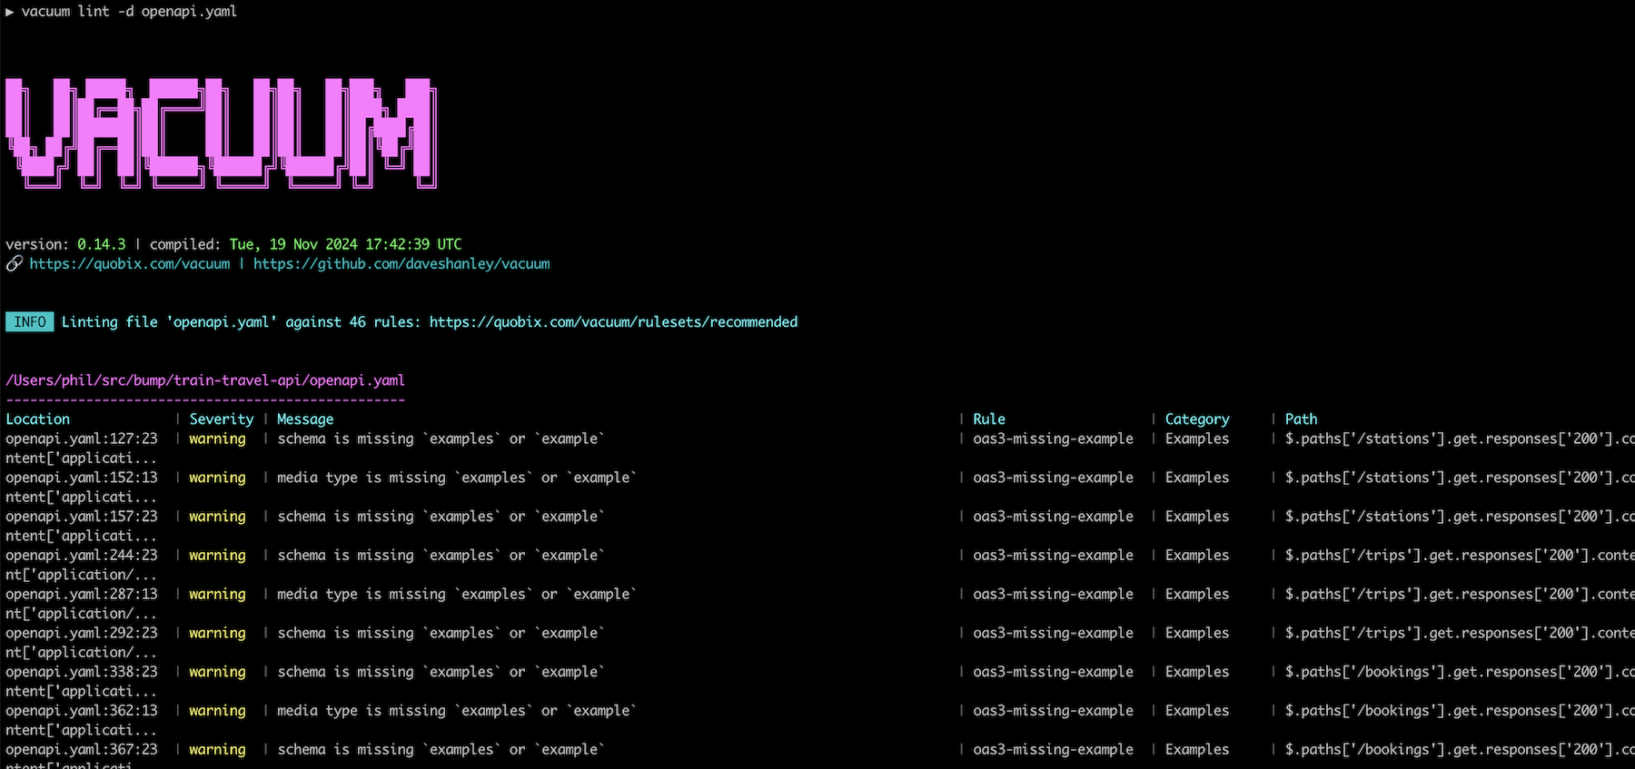The height and width of the screenshot is (769, 1635).
Task: Click the message text on row openapi.yaml:287:13
Action: click(457, 595)
